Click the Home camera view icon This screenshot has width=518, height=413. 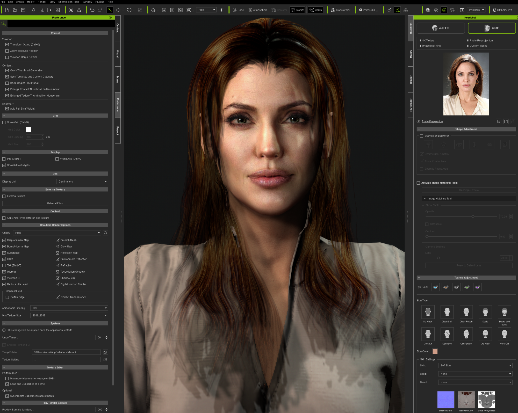153,10
